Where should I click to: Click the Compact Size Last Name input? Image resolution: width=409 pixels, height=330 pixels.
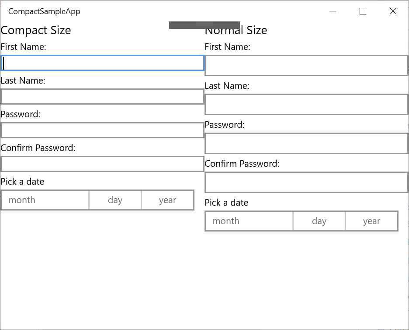click(102, 96)
